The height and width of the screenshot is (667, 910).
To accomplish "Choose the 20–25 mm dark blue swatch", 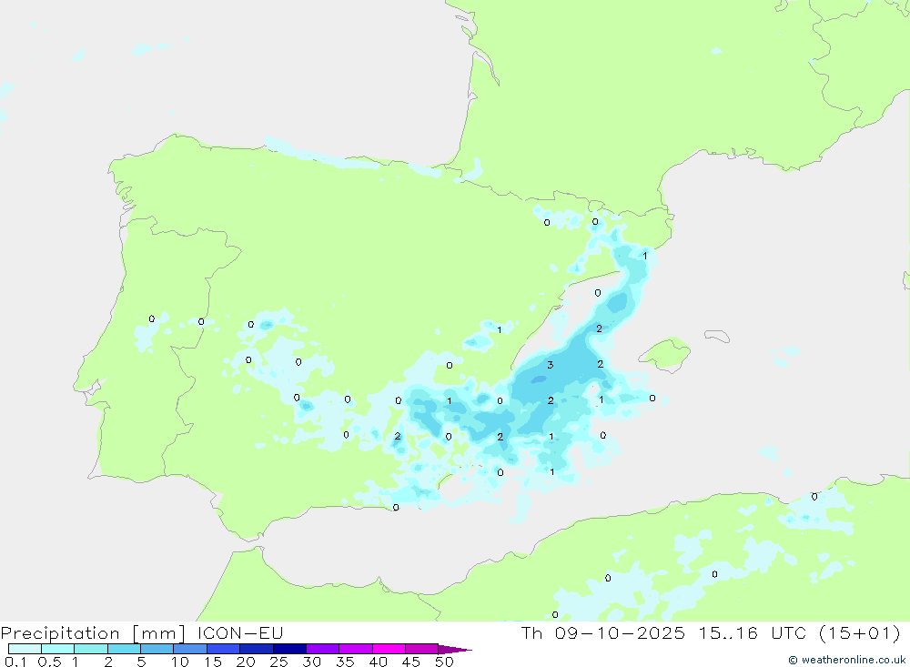I will click(x=256, y=649).
